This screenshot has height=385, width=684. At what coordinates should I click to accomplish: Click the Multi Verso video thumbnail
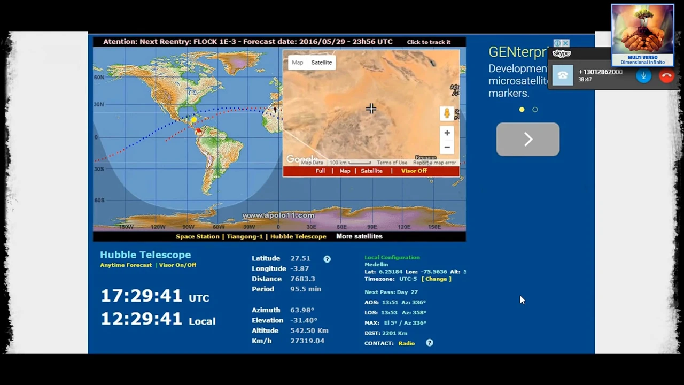(x=642, y=35)
